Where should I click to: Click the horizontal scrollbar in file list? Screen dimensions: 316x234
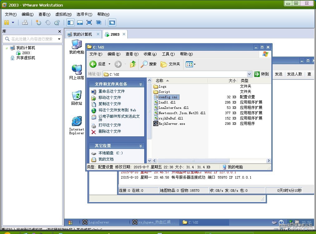(x=194, y=161)
